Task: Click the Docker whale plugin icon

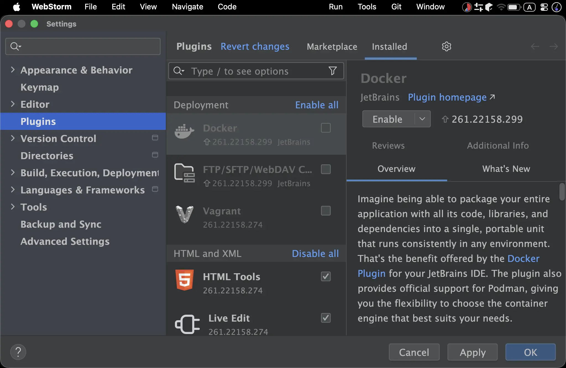Action: click(x=185, y=131)
